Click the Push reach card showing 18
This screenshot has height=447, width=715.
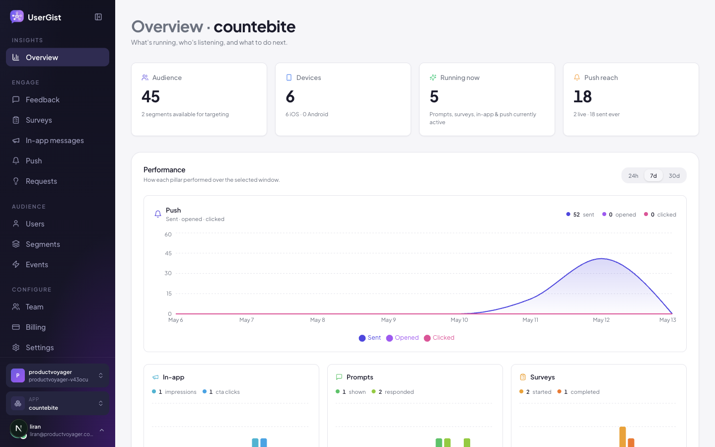[x=631, y=99]
